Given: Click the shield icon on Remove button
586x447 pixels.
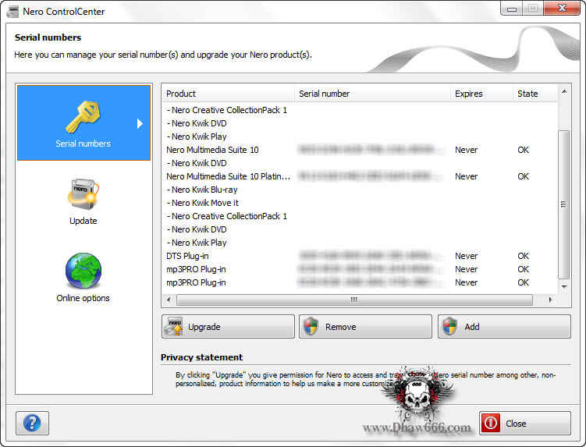Looking at the screenshot, I should coord(311,327).
